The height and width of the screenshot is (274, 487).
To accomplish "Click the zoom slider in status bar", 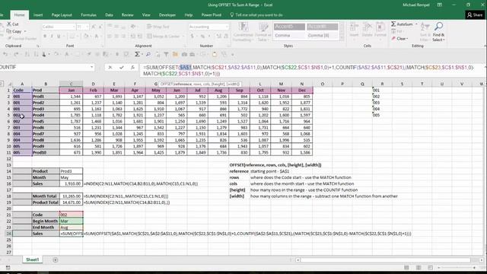I will coord(457,268).
